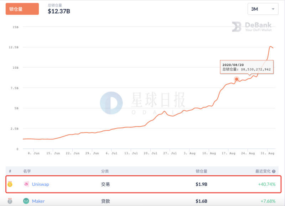The image size is (285, 206).
Task: Click the orange 锁仓量 button at top left
Action: pos(22,9)
